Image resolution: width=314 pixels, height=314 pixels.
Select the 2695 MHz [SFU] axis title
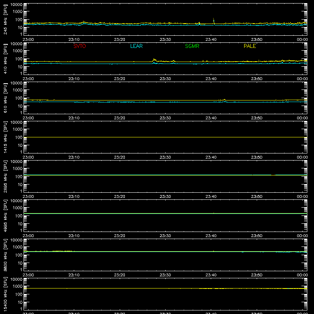[x=5, y=177]
